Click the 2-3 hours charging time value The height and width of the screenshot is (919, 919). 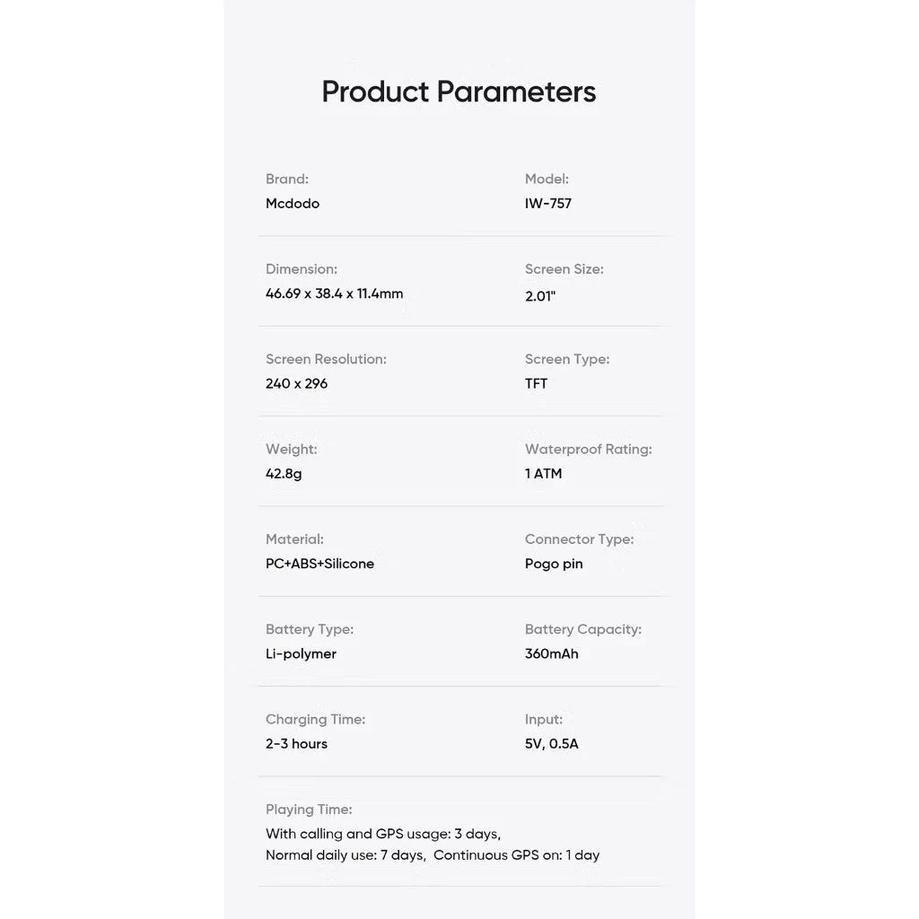point(296,744)
